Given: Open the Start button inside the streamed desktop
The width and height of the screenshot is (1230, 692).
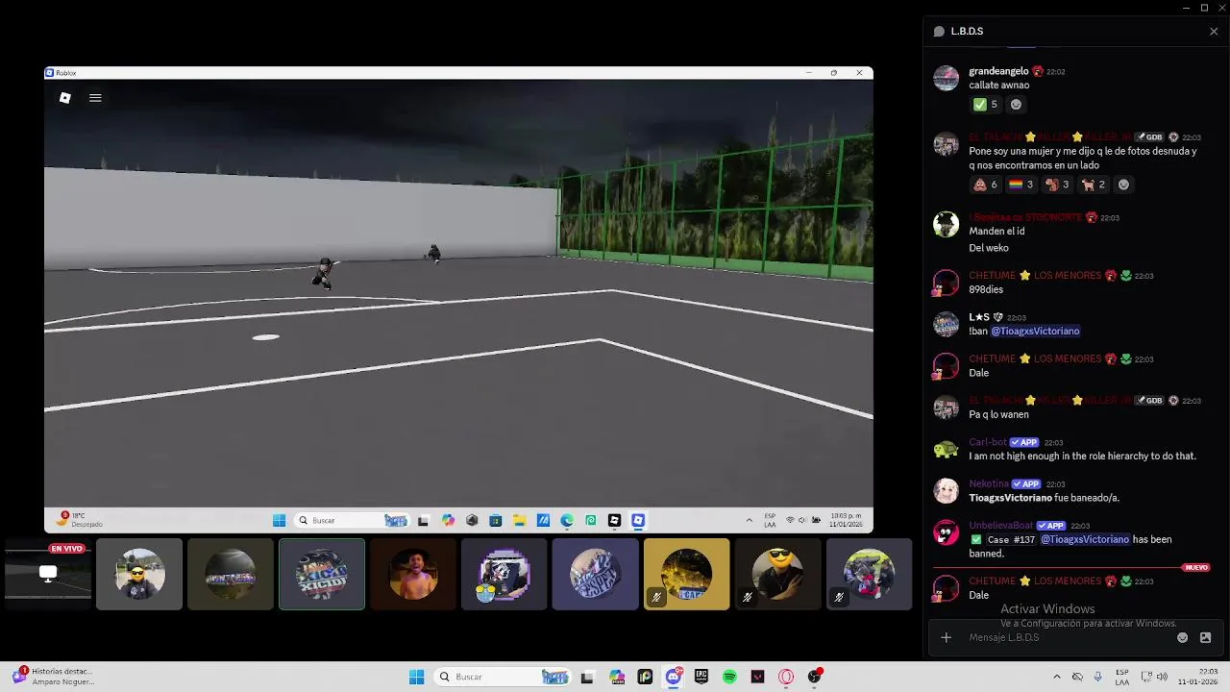Looking at the screenshot, I should [279, 520].
